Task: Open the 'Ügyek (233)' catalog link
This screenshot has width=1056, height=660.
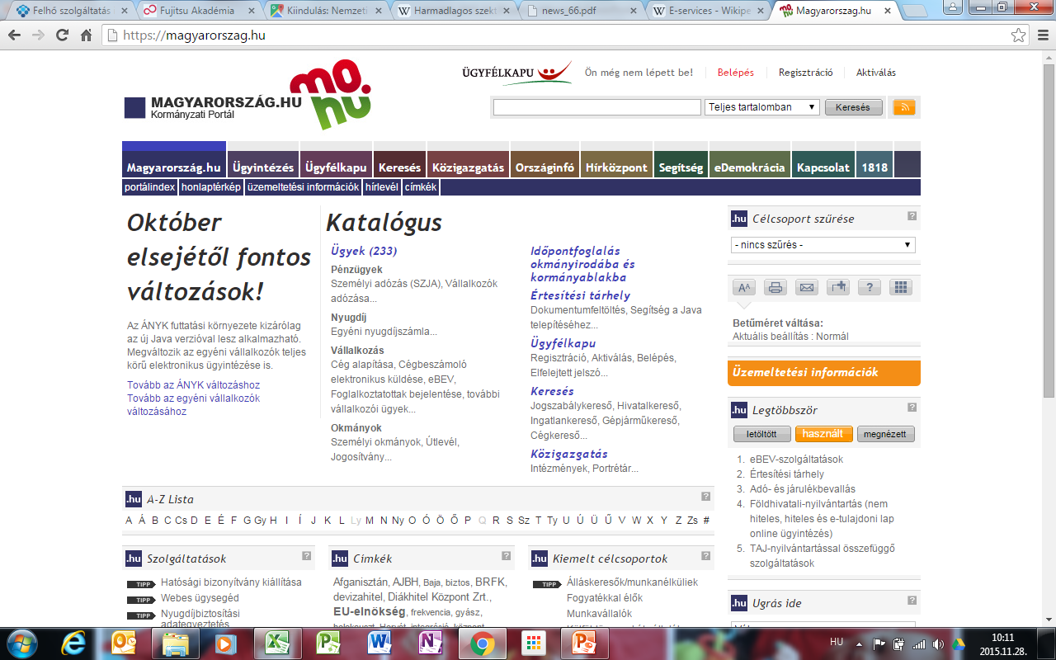Action: pos(364,251)
